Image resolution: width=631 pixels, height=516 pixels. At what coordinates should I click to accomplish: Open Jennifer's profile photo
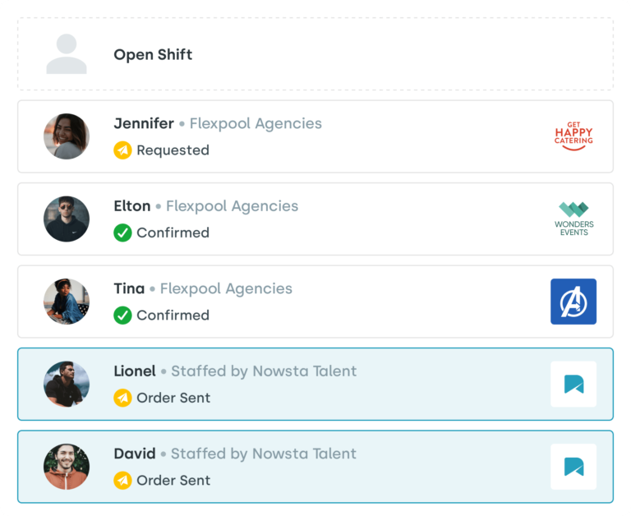tap(67, 136)
